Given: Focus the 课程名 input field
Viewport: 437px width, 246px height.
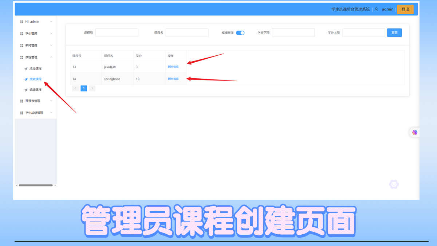Looking at the screenshot, I should (187, 33).
